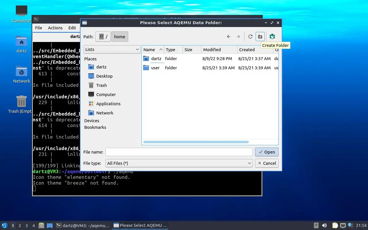Image resolution: width=368 pixels, height=230 pixels.
Task: Launch file manager from taskbar quick launch
Action: [41, 225]
